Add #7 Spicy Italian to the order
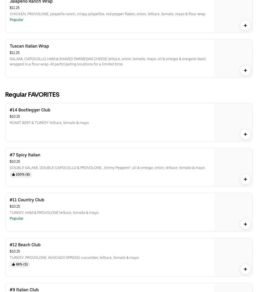This screenshot has height=292, width=258. (245, 179)
